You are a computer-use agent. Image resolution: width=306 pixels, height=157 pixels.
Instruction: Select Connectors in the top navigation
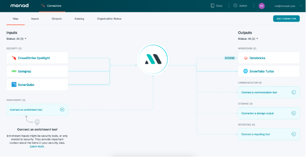(52, 6)
